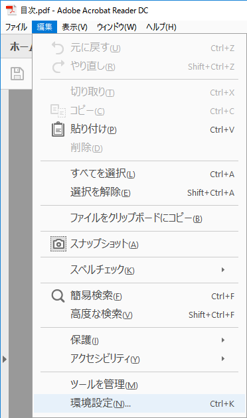This screenshot has width=247, height=418.
Task: Choose ファイルをクリップボードにコピー entry
Action: pos(139,218)
